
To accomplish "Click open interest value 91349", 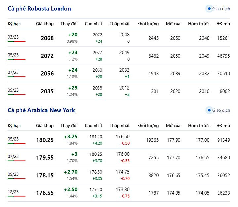I will 223,140.
